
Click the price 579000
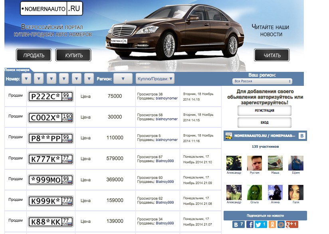coord(115,159)
